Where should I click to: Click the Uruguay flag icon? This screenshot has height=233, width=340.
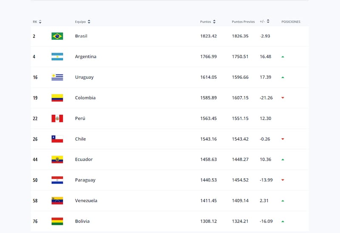pyautogui.click(x=57, y=77)
